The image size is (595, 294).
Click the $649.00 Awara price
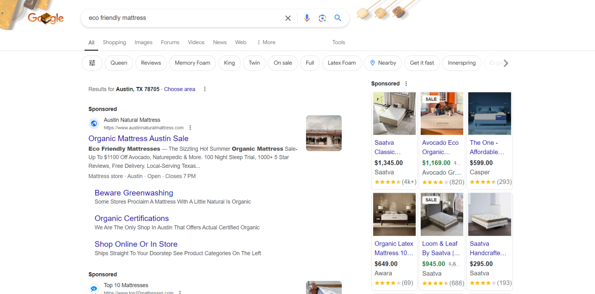tap(386, 264)
